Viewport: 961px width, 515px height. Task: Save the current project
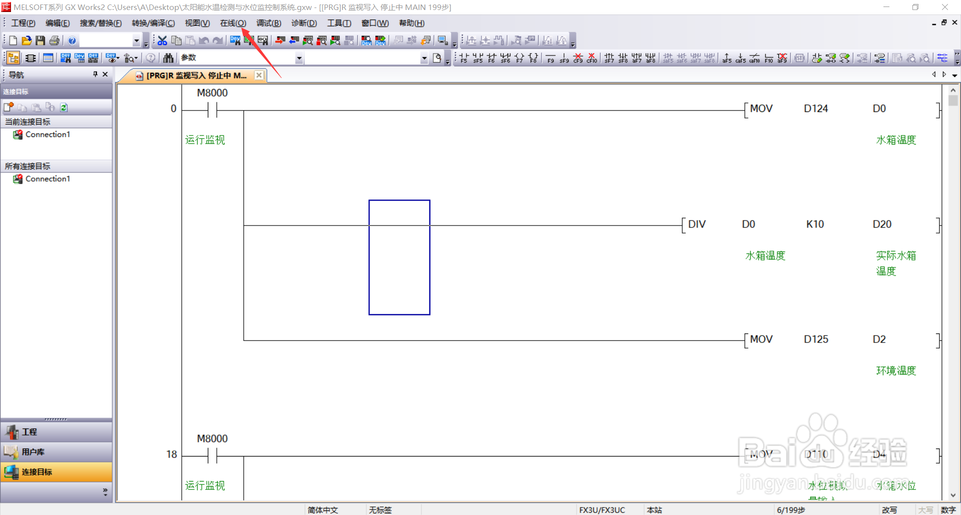tap(41, 40)
